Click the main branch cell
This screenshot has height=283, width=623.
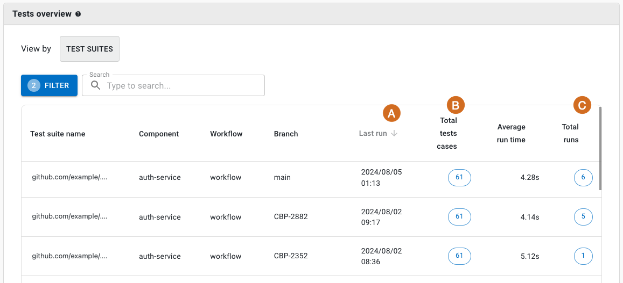[282, 178]
